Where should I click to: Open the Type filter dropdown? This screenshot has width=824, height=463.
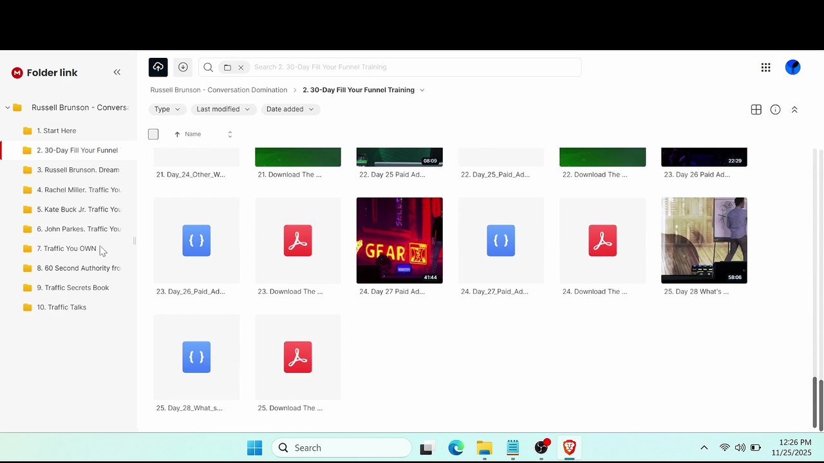point(167,109)
